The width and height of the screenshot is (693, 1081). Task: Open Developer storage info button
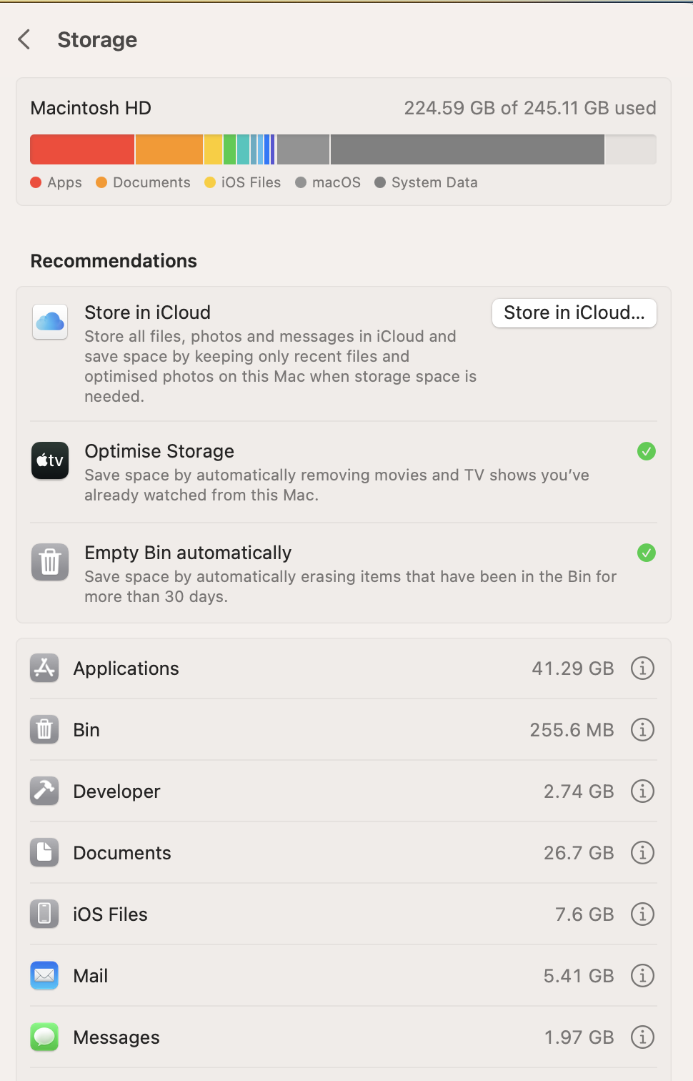point(642,791)
